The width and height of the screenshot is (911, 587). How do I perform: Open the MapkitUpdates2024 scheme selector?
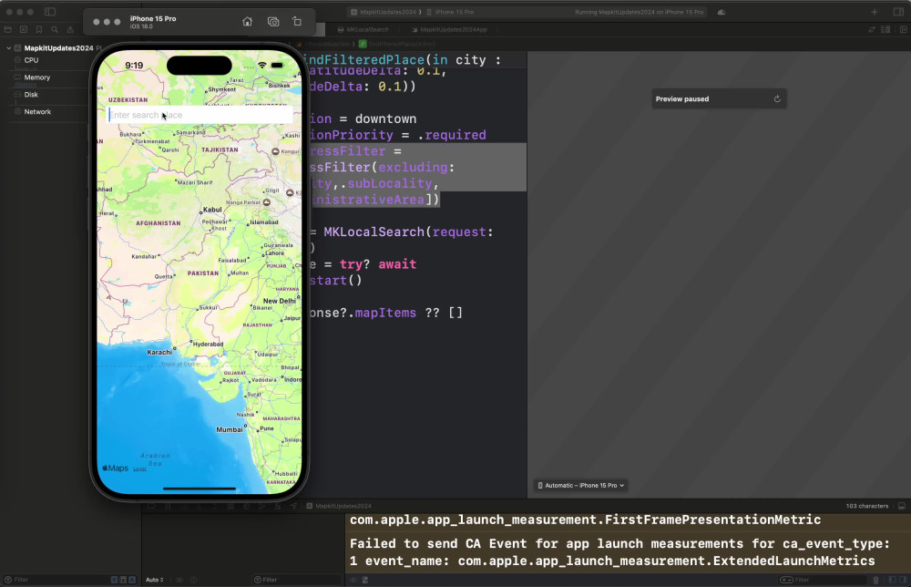tap(384, 12)
